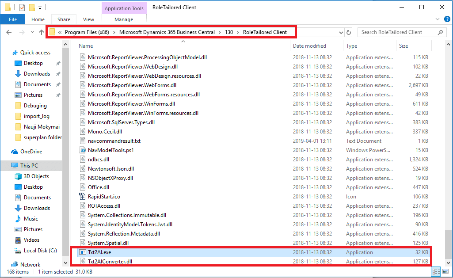Open the File menu tab
453x278 pixels.
pos(13,19)
